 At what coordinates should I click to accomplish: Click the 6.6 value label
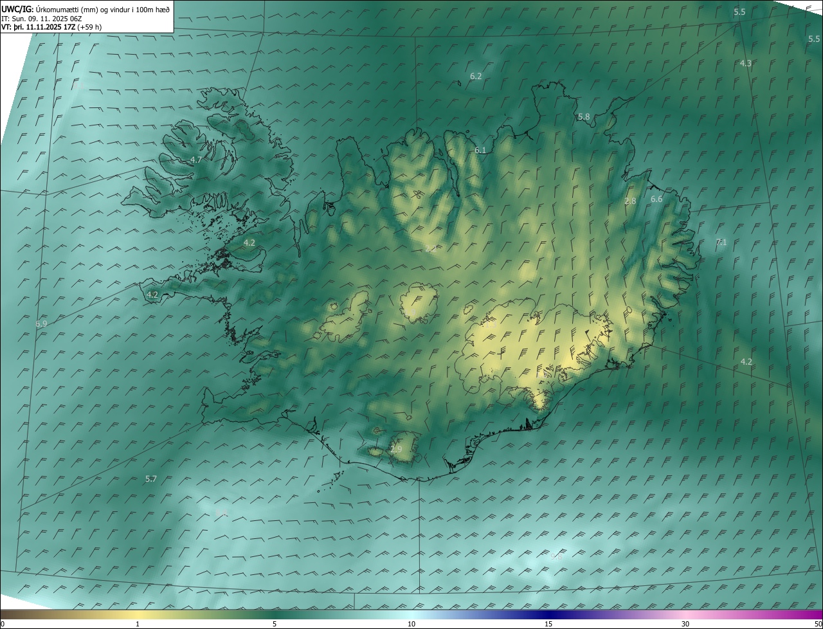[656, 199]
